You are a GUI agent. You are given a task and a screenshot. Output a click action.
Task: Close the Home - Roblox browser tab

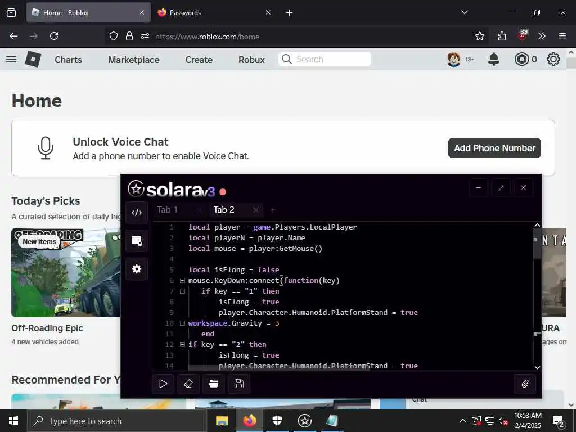coord(142,12)
